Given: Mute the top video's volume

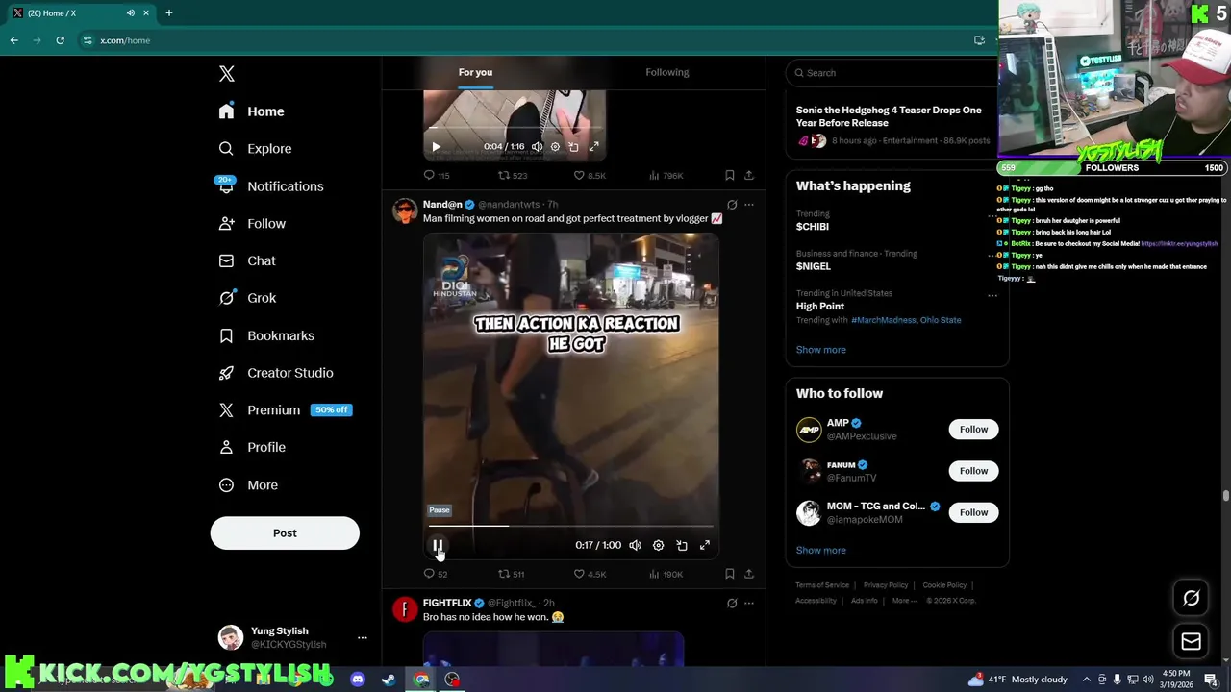Looking at the screenshot, I should coord(537,147).
